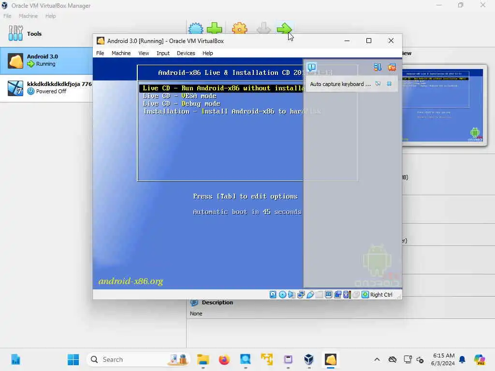Open Copilot PRE icon in taskbar
Screen dimensions: 495x371
click(x=480, y=359)
